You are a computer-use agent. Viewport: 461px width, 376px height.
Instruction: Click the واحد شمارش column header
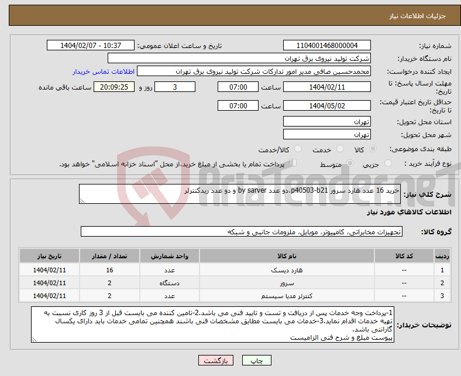tap(170, 256)
